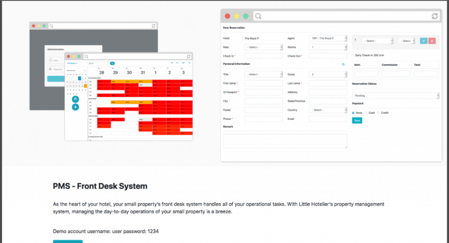Expand Reservation Status dropdown showing Pending
The height and width of the screenshot is (243, 449).
tap(395, 96)
